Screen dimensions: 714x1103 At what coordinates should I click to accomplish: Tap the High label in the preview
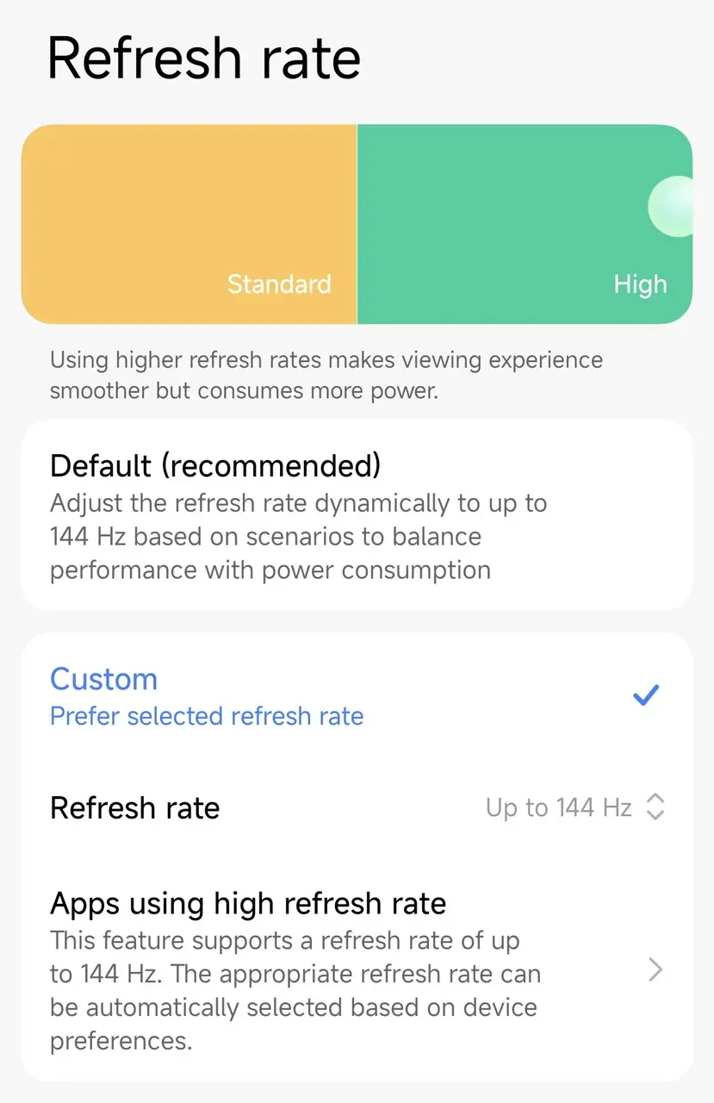tap(640, 284)
